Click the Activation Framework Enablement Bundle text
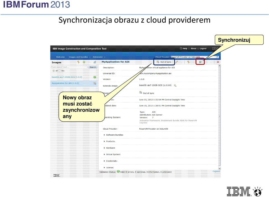 click(x=168, y=122)
